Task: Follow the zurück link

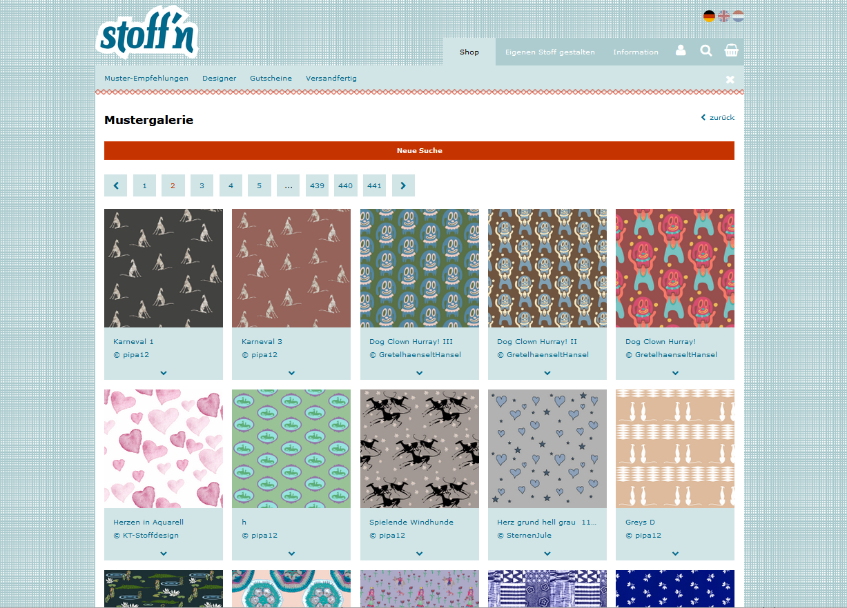Action: [x=718, y=118]
